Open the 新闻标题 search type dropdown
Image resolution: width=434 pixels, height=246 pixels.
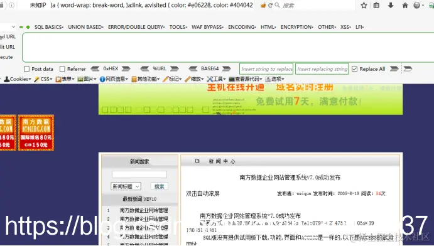(126, 186)
